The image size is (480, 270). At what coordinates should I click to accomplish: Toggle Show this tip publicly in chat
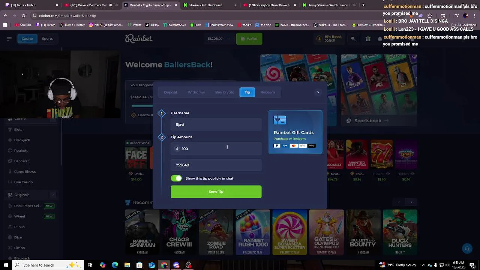176,178
